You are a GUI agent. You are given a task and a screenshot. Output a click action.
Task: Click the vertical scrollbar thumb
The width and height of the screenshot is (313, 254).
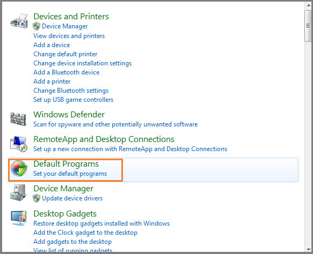pos(308,26)
